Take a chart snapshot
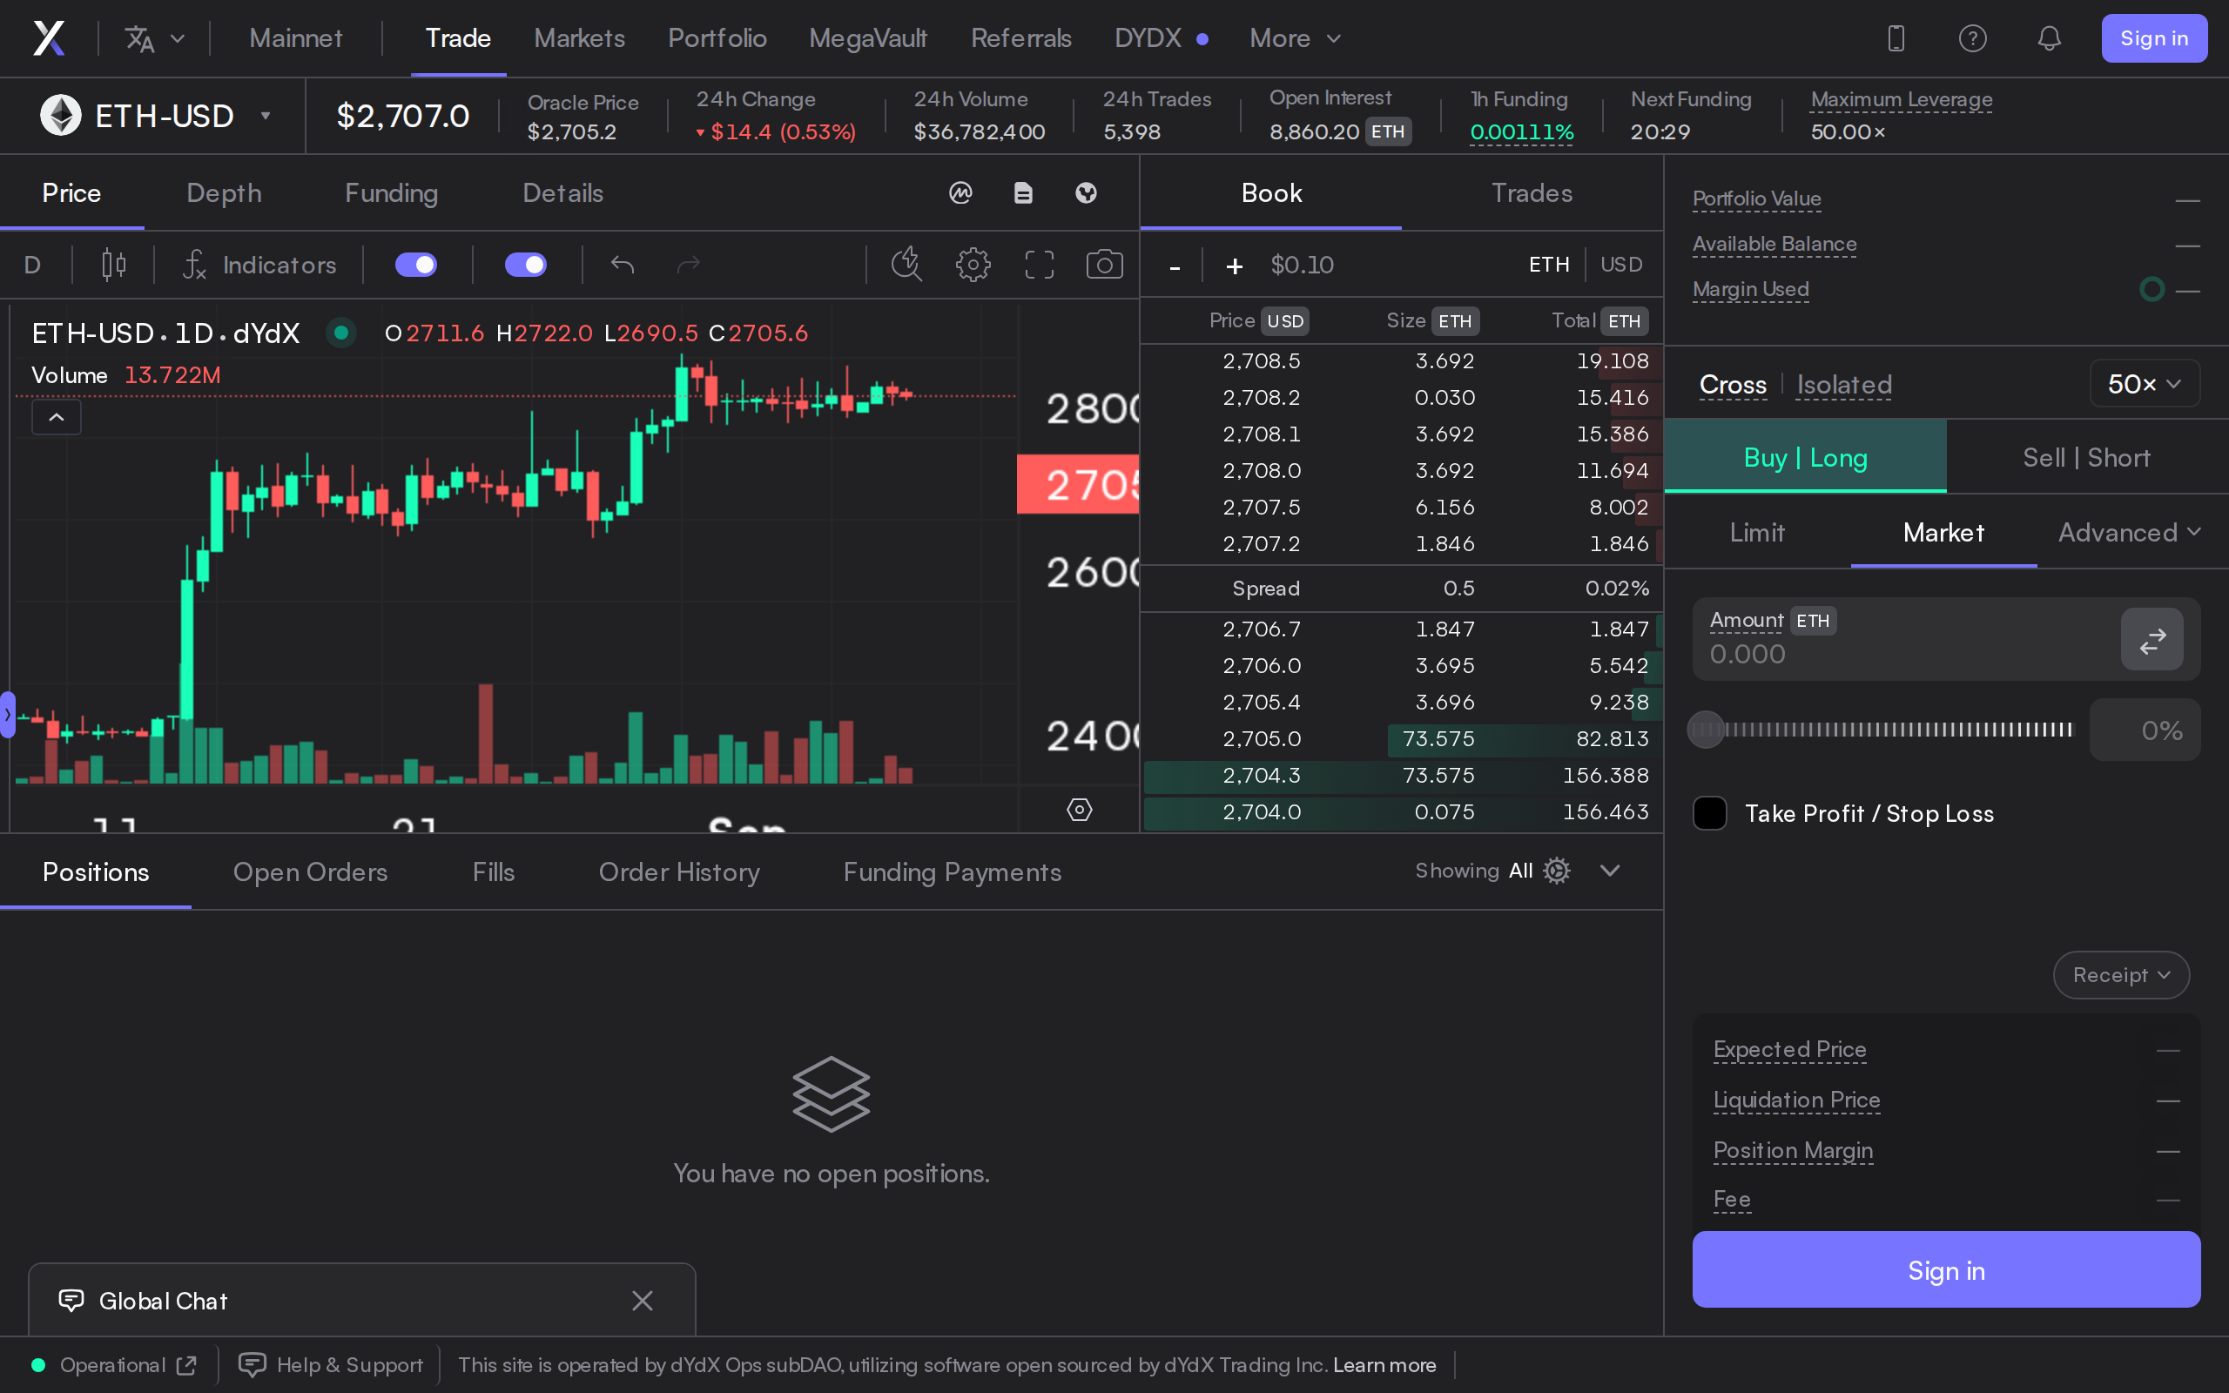This screenshot has height=1393, width=2229. [x=1104, y=266]
